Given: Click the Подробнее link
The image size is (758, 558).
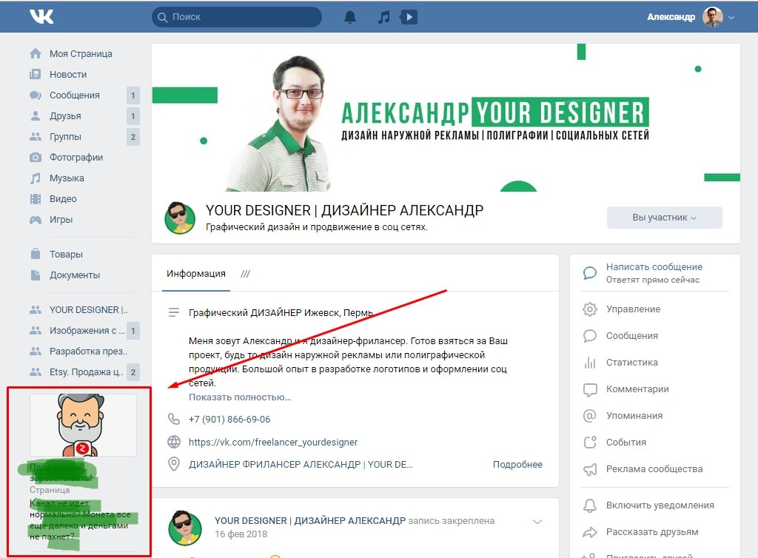Looking at the screenshot, I should pyautogui.click(x=517, y=464).
